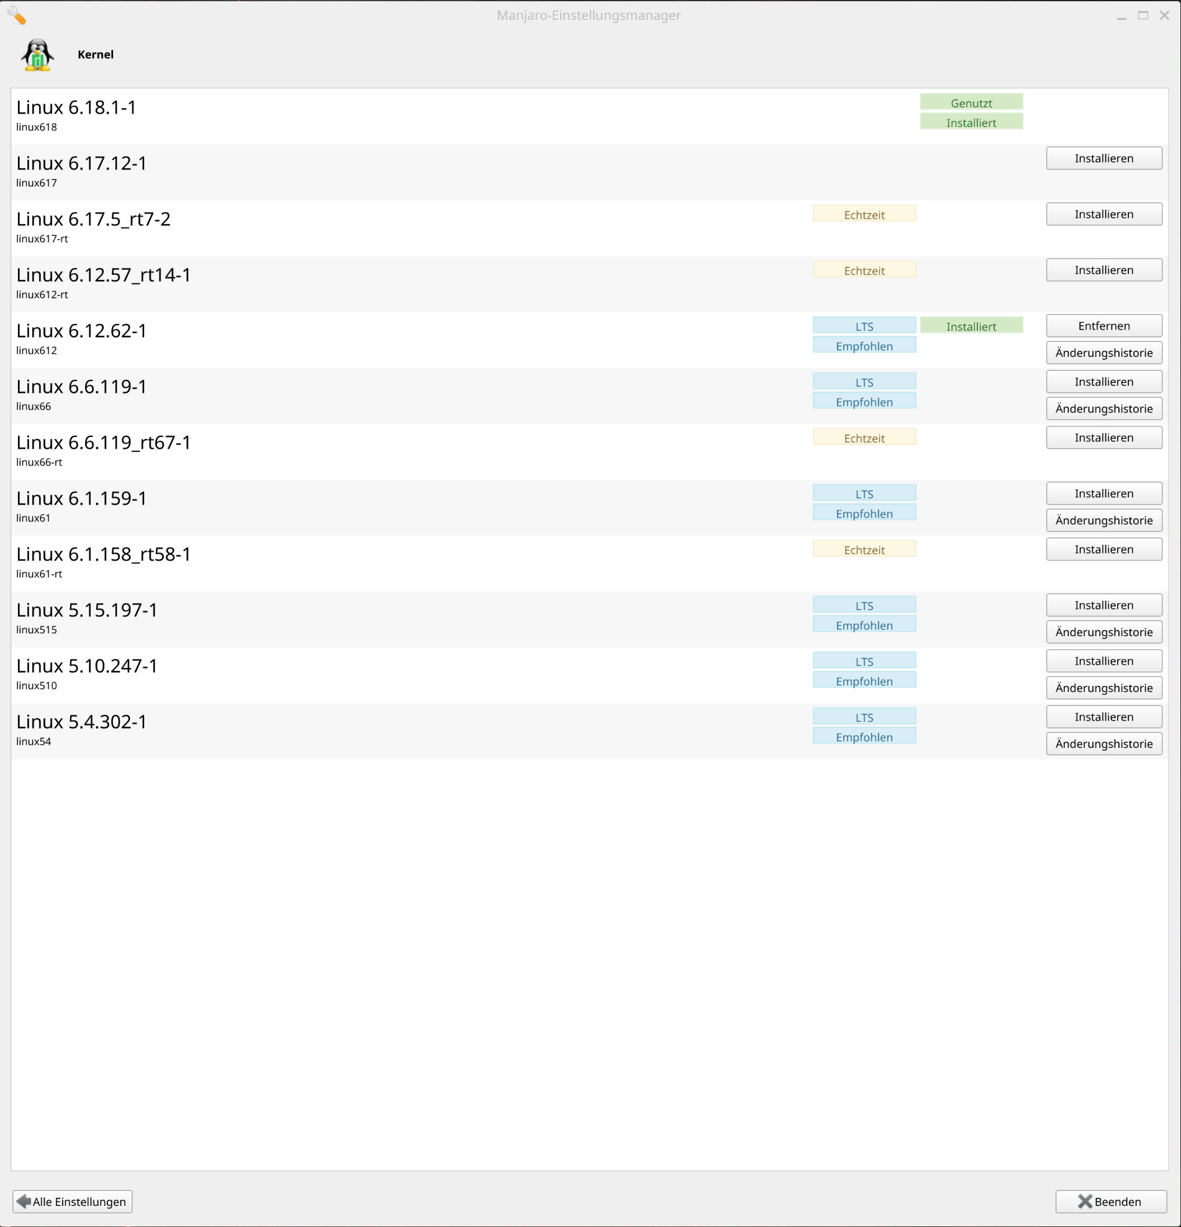Open Änderungshistorie for linux612
This screenshot has height=1227, width=1181.
click(x=1103, y=353)
